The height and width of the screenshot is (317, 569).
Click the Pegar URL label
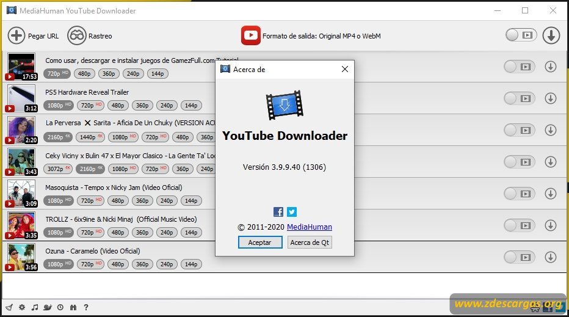(43, 36)
